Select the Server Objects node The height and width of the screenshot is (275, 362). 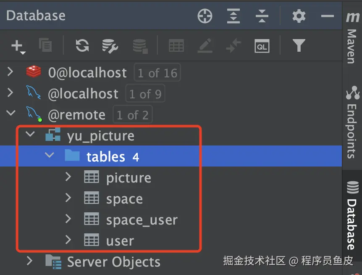click(113, 262)
